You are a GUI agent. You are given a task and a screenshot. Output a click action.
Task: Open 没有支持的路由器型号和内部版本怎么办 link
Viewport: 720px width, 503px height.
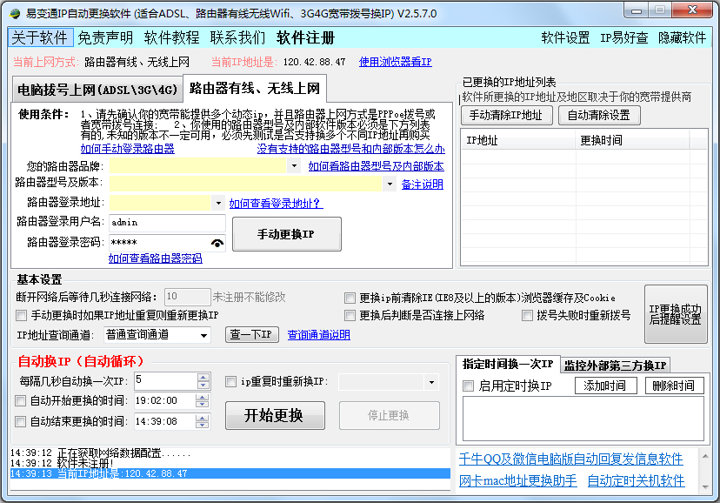click(x=350, y=149)
